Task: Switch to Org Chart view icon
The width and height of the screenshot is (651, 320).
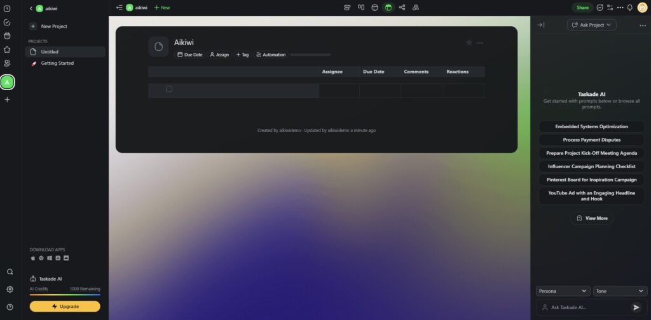Action: point(416,8)
